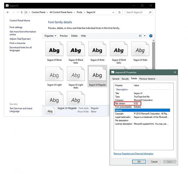Click Delete in the toolbar

74,36
